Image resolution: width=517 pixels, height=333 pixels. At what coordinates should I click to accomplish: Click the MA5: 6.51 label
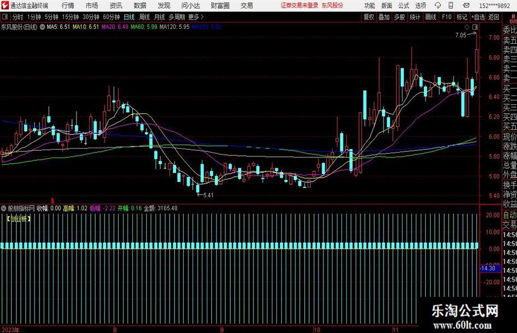pyautogui.click(x=59, y=27)
